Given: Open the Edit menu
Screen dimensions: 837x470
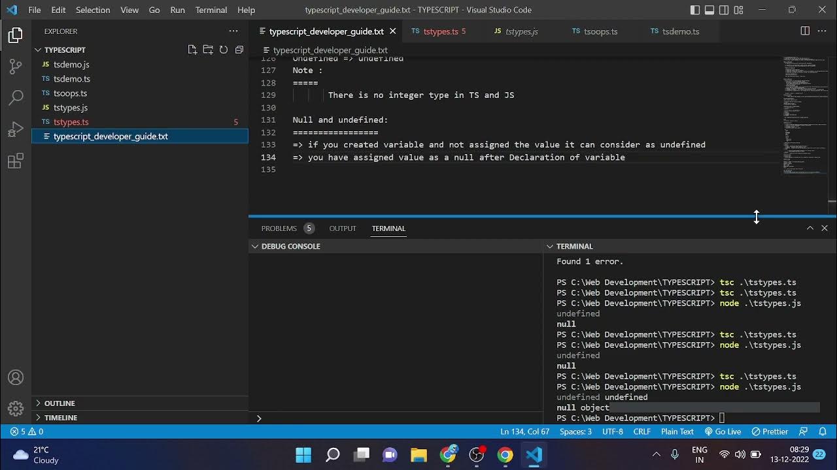Looking at the screenshot, I should coord(58,10).
